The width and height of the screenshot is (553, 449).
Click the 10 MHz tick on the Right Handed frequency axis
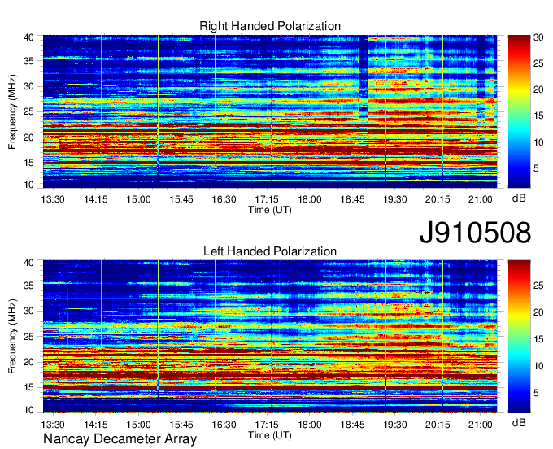[28, 185]
